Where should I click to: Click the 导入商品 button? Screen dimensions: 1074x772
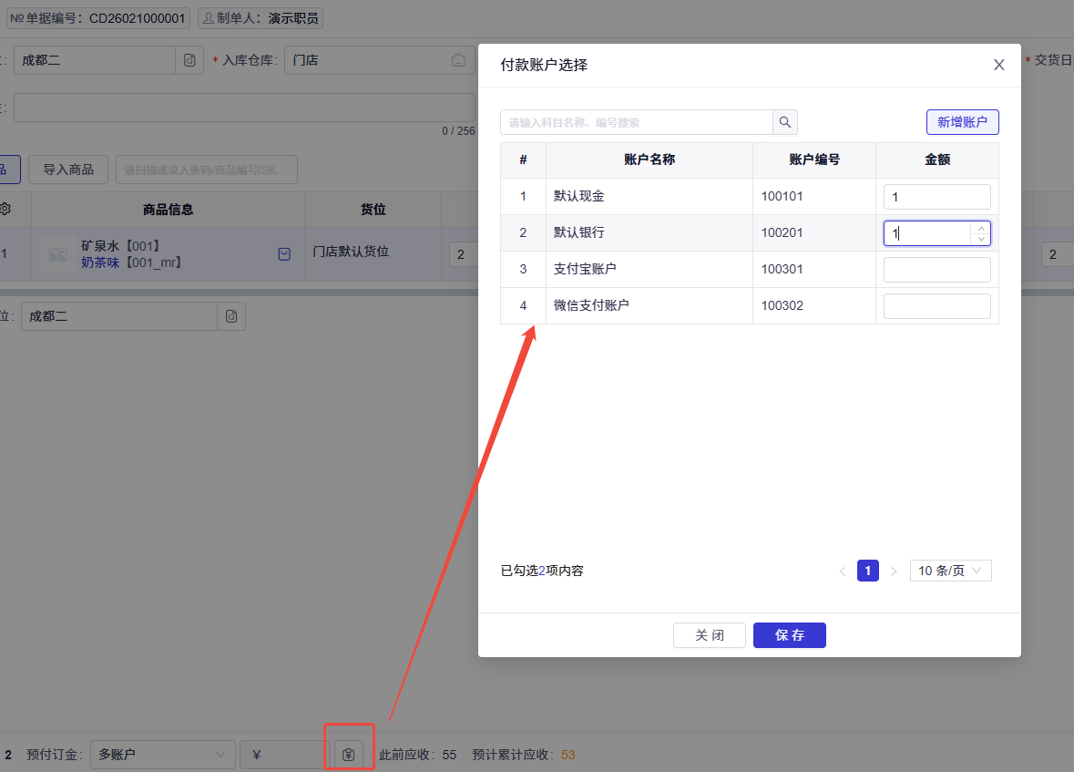tap(67, 170)
